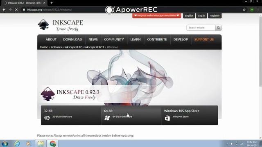Click the Help us make Inkscape awesome button

pyautogui.click(x=156, y=16)
